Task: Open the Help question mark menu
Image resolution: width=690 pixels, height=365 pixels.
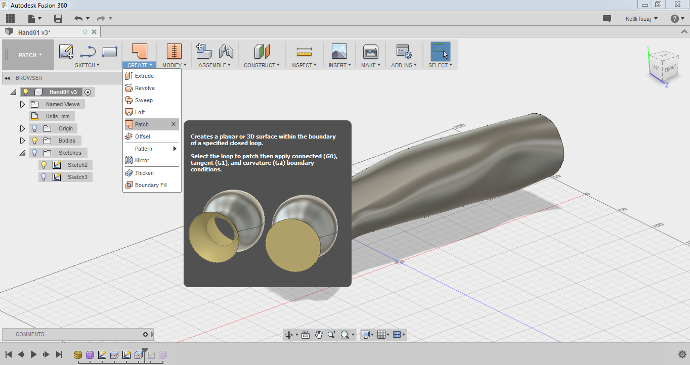Action: click(677, 19)
